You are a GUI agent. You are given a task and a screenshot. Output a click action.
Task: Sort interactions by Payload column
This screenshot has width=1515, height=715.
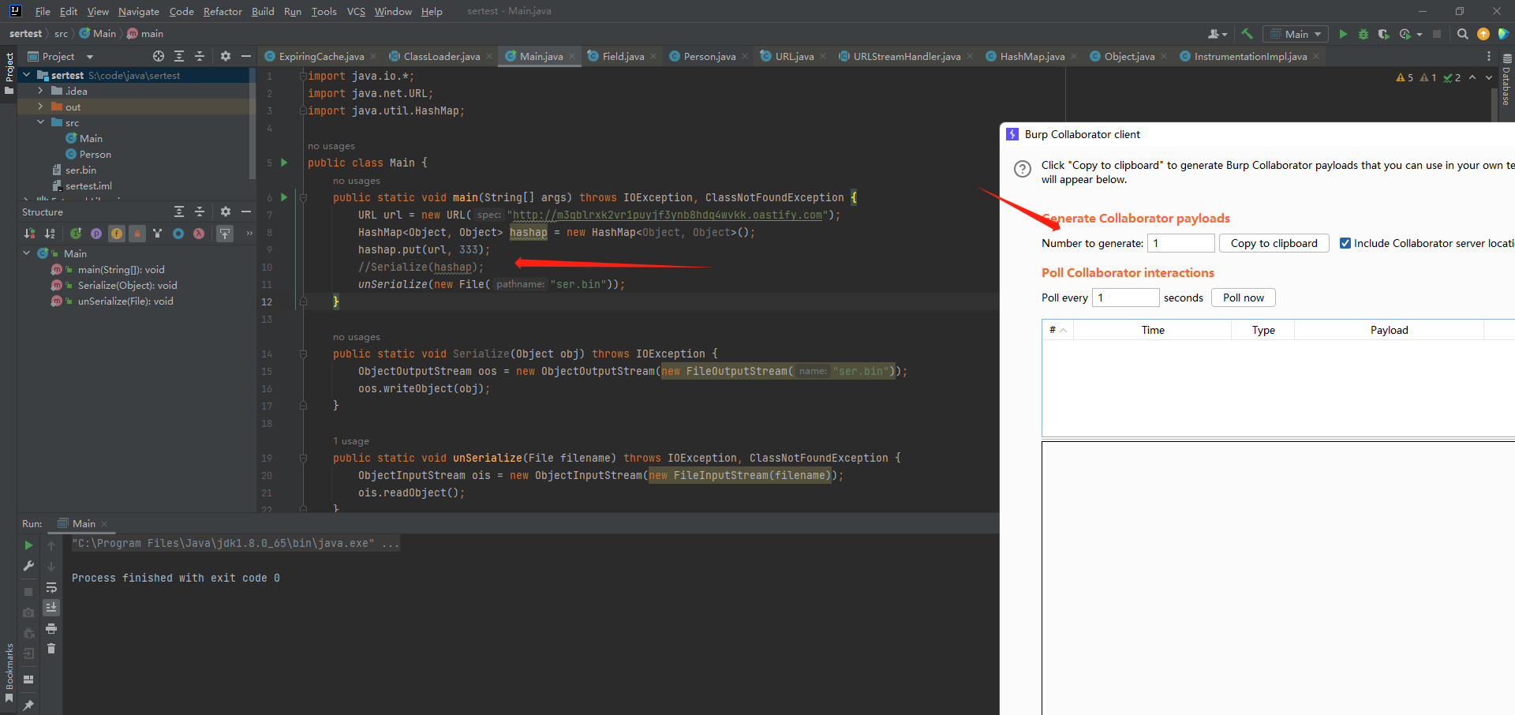(1389, 330)
